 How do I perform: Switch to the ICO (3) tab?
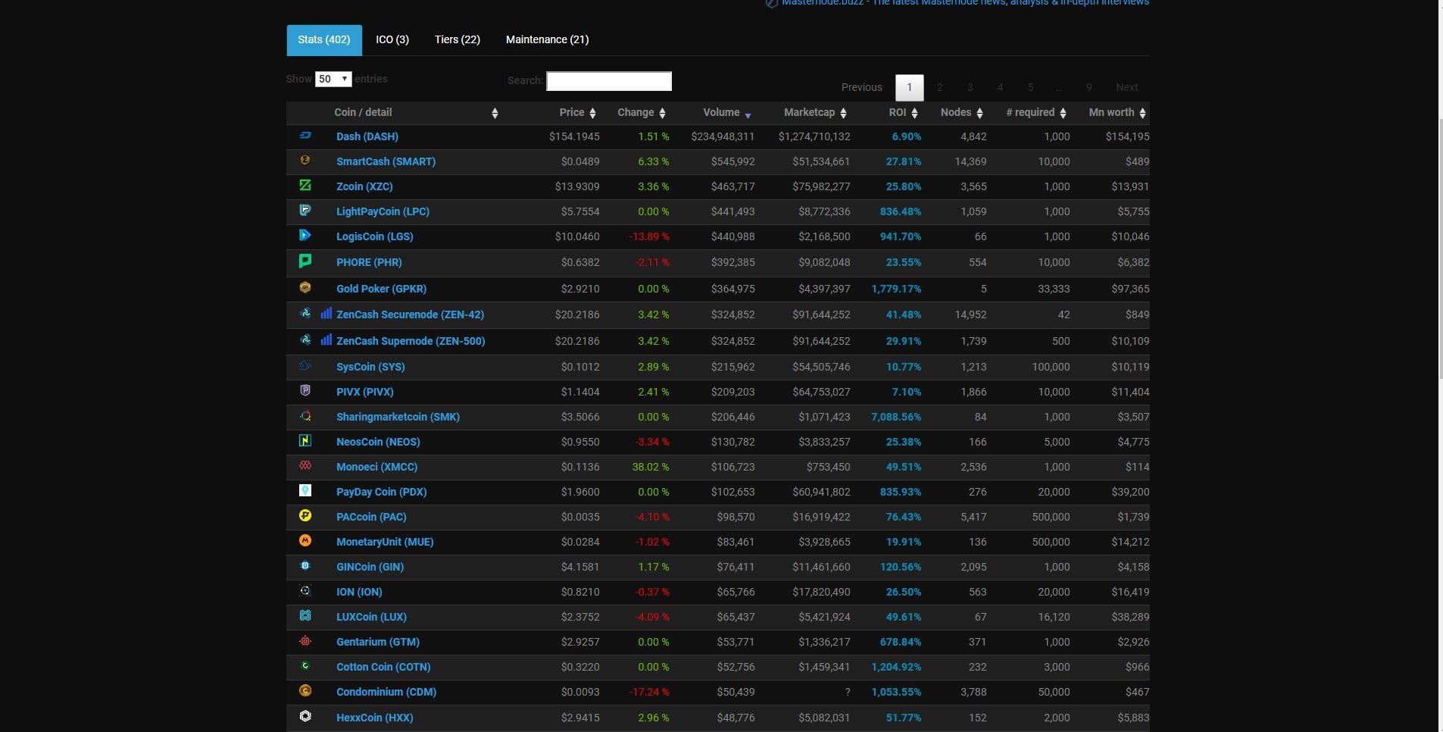point(392,39)
